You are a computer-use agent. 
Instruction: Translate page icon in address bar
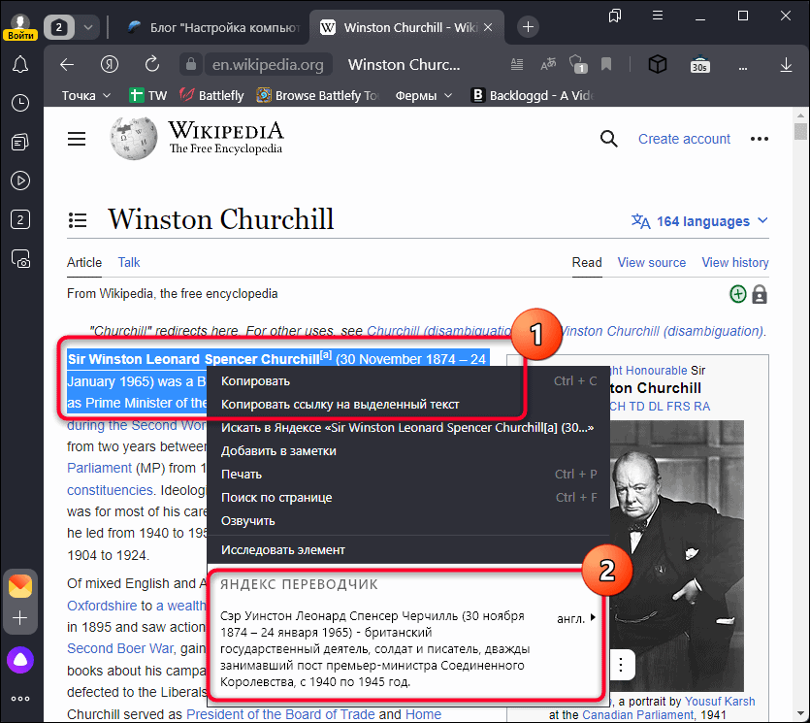(547, 65)
